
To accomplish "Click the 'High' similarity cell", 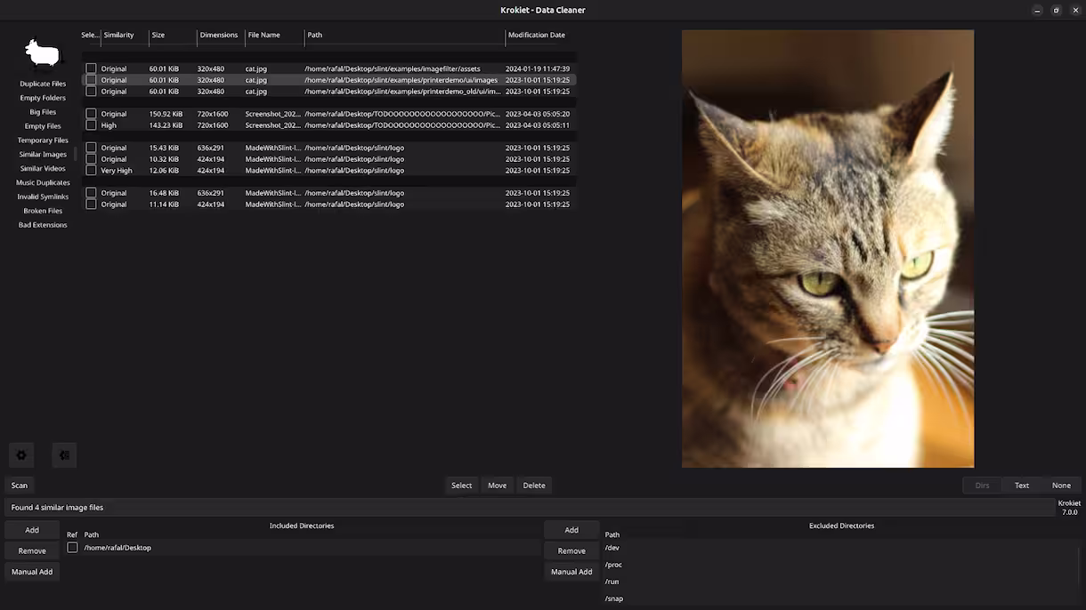I will pos(109,125).
